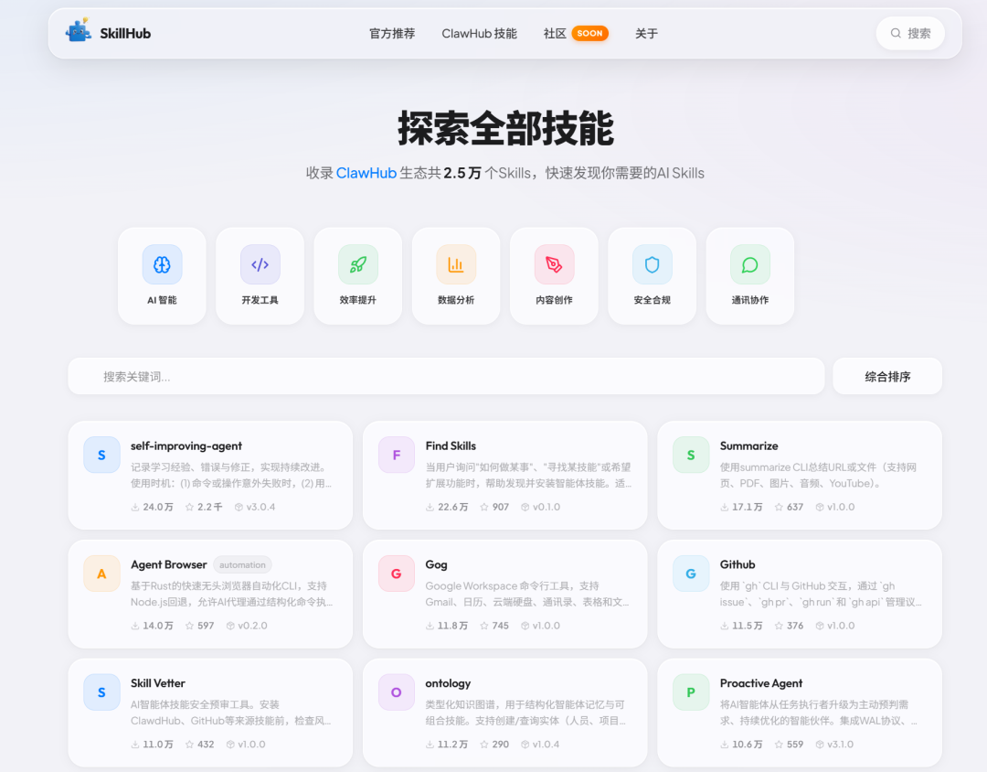This screenshot has height=772, width=987.
Task: Select the 数据分析 bar chart icon
Action: coord(456,264)
